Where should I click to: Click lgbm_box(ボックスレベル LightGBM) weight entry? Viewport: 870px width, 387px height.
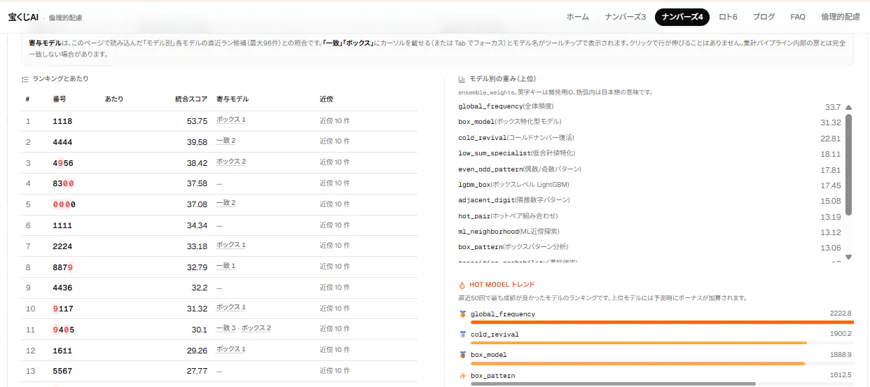pos(513,185)
